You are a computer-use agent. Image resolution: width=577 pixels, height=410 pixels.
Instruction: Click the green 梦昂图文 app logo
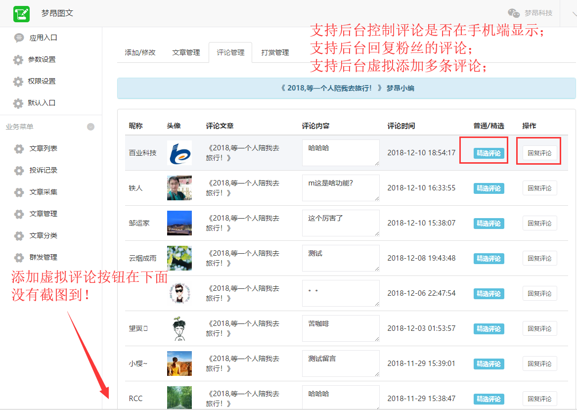click(21, 14)
